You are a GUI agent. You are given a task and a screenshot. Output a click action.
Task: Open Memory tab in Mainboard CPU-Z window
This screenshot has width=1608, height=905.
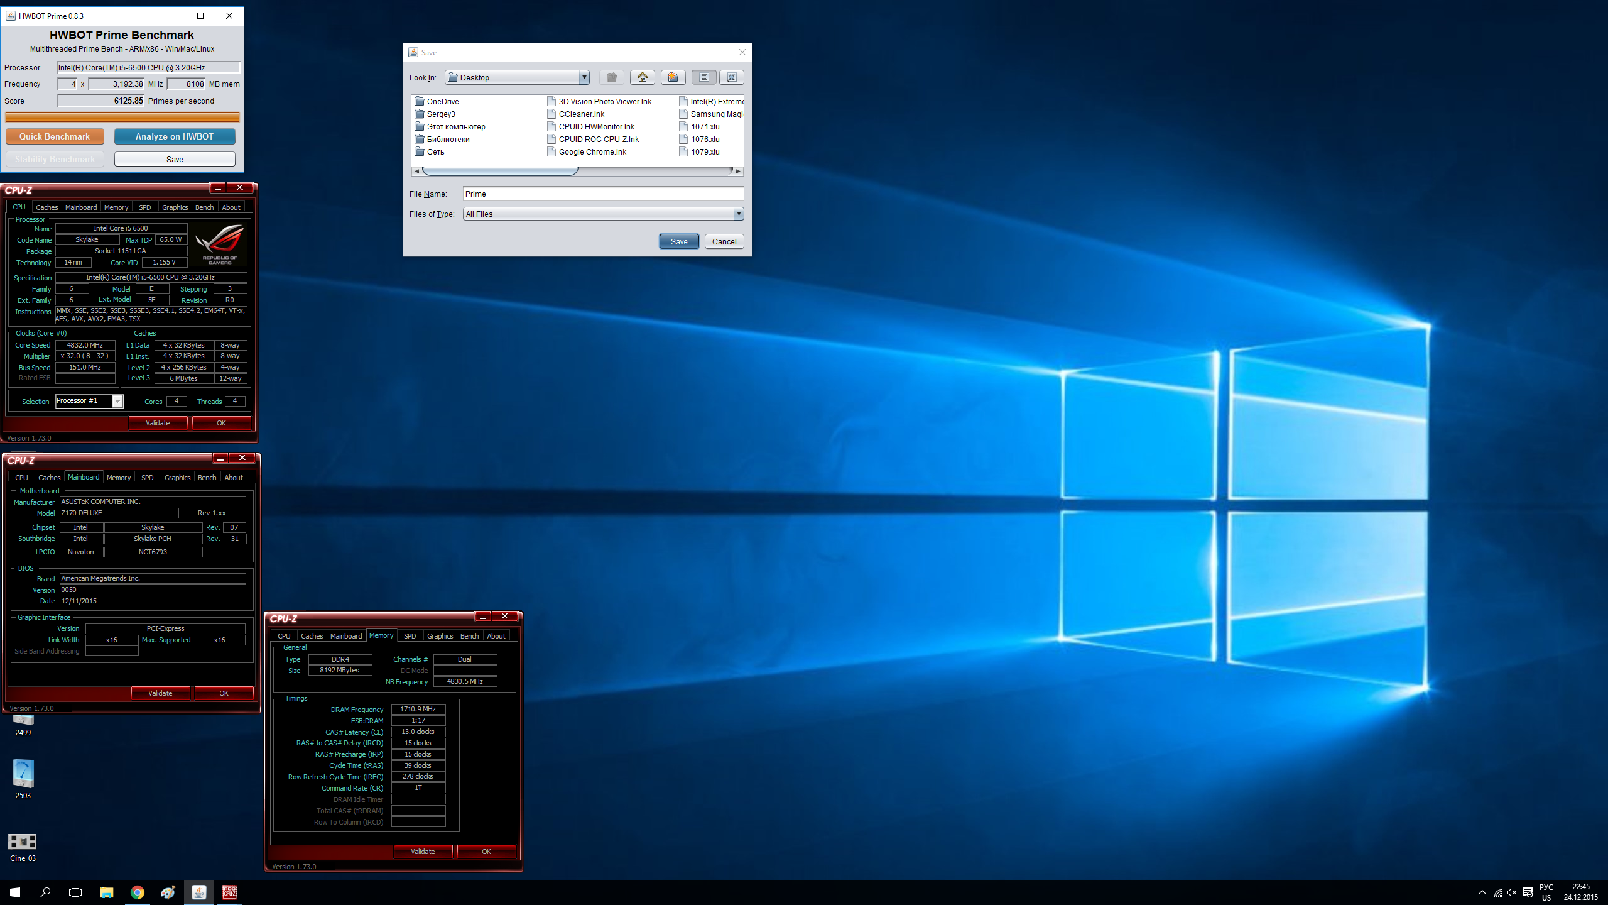[119, 478]
